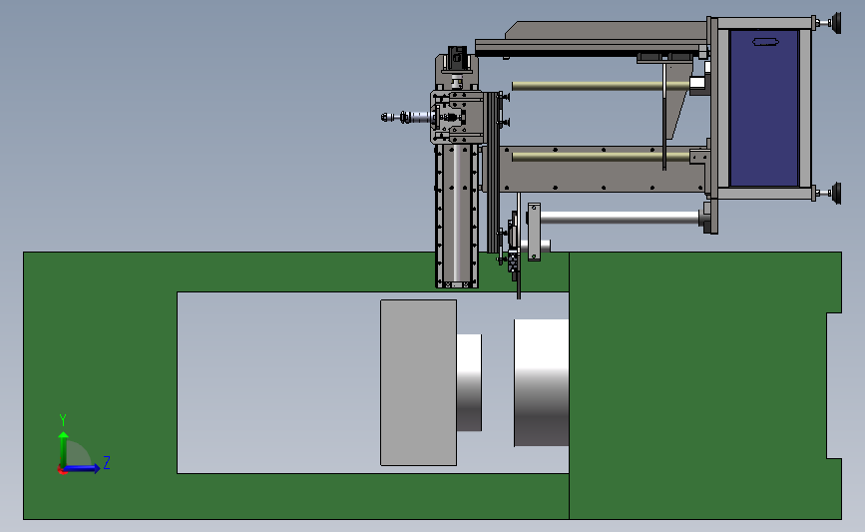Select the top rubber foot on cabinet

[835, 23]
